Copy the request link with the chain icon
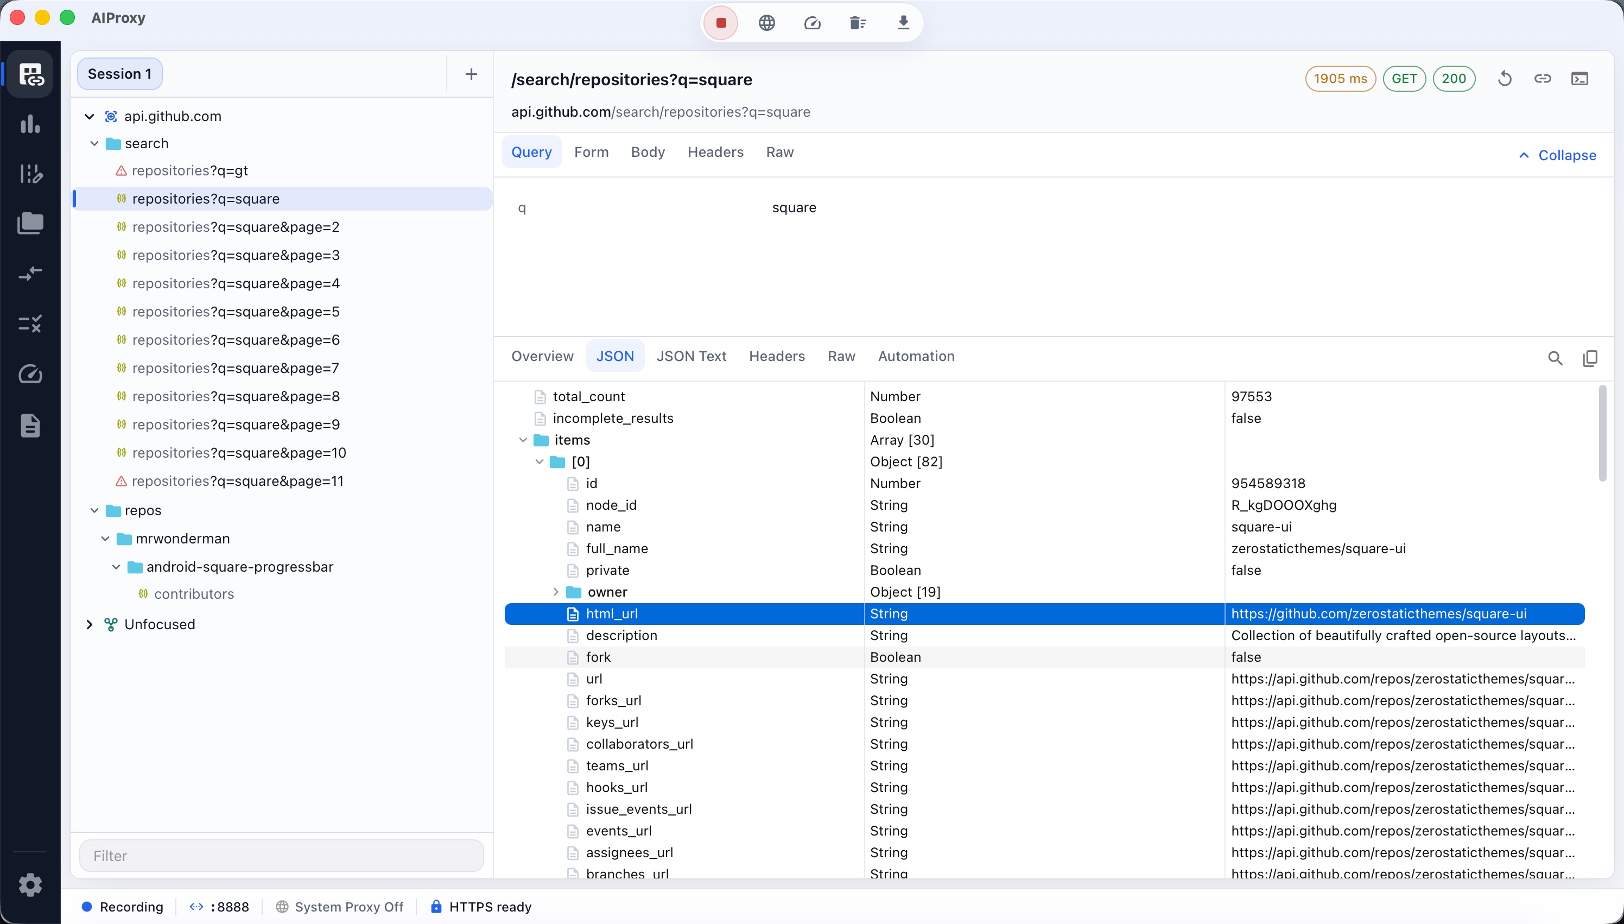 (x=1543, y=79)
